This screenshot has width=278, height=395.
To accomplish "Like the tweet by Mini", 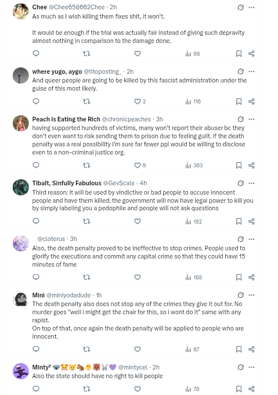I will (138, 349).
